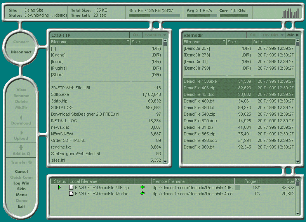Screen dimensions: 306x222
Task: Select View in the side menu
Action: click(x=21, y=90)
